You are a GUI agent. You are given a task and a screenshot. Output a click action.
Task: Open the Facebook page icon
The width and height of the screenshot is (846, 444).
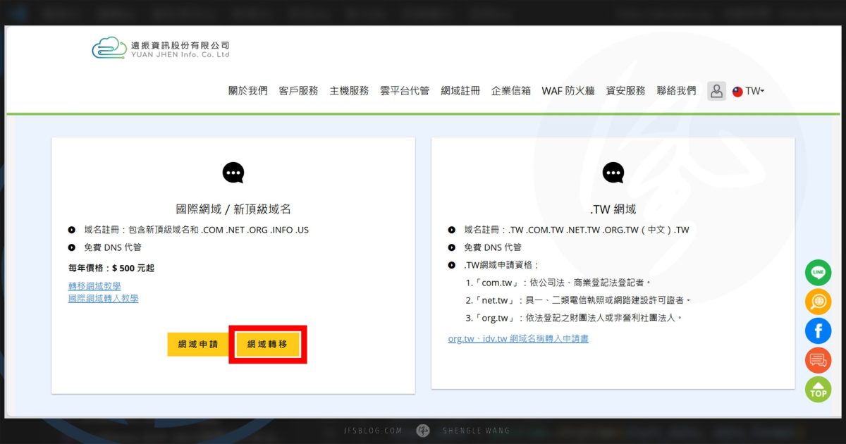pyautogui.click(x=818, y=331)
